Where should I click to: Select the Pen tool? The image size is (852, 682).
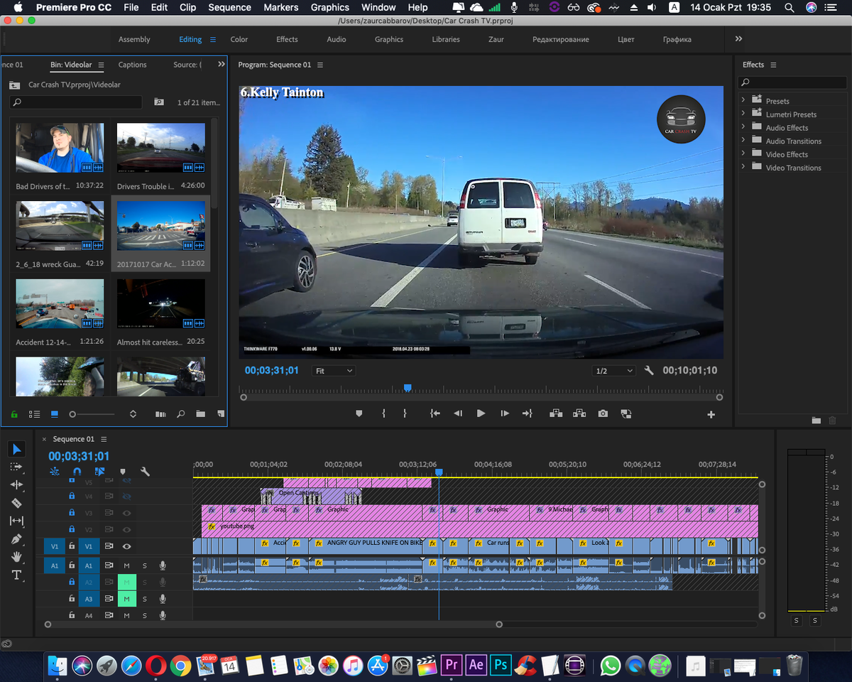[17, 539]
